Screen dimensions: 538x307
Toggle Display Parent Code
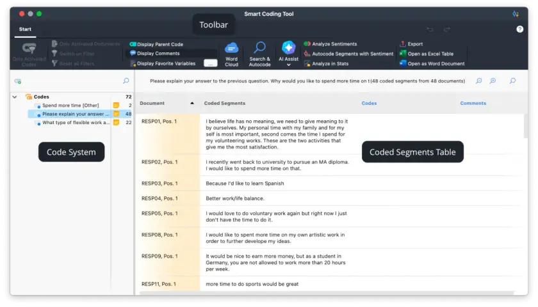(156, 44)
